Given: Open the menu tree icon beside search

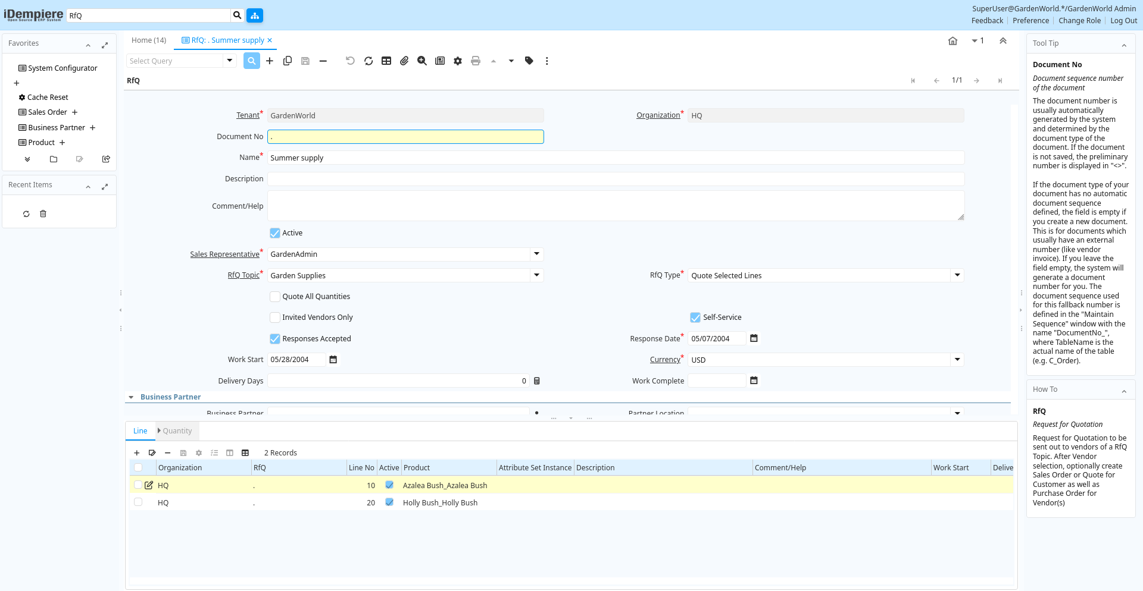Looking at the screenshot, I should [255, 15].
